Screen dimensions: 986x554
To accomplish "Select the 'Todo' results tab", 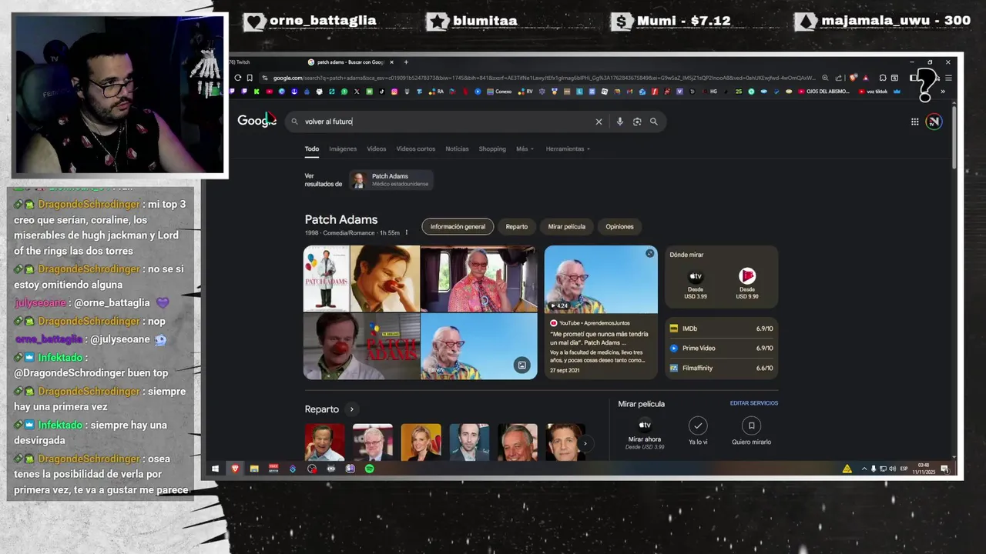I will point(311,149).
